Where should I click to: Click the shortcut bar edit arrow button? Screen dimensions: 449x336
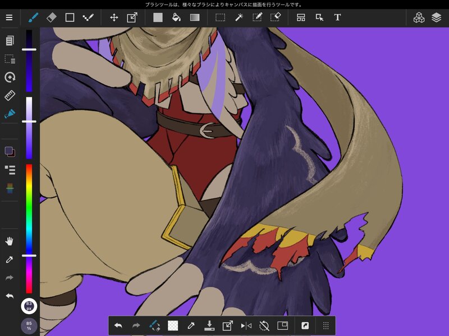pos(305,325)
